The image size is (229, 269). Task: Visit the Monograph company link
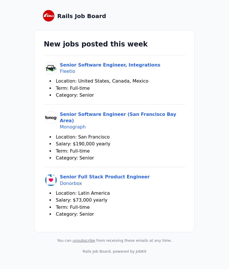click(x=73, y=127)
